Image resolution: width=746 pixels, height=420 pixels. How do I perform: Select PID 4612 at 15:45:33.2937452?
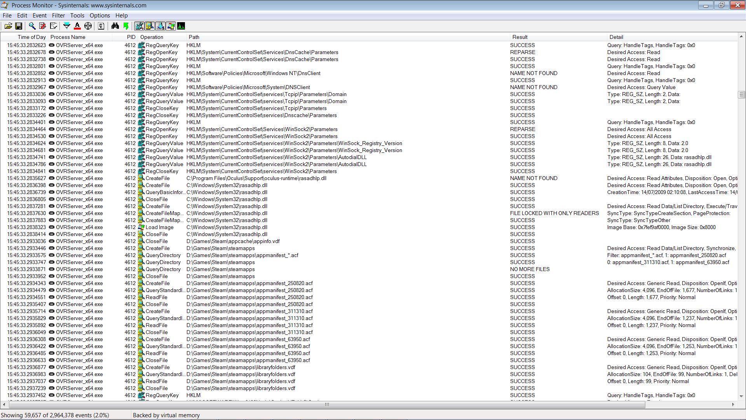[x=130, y=395]
